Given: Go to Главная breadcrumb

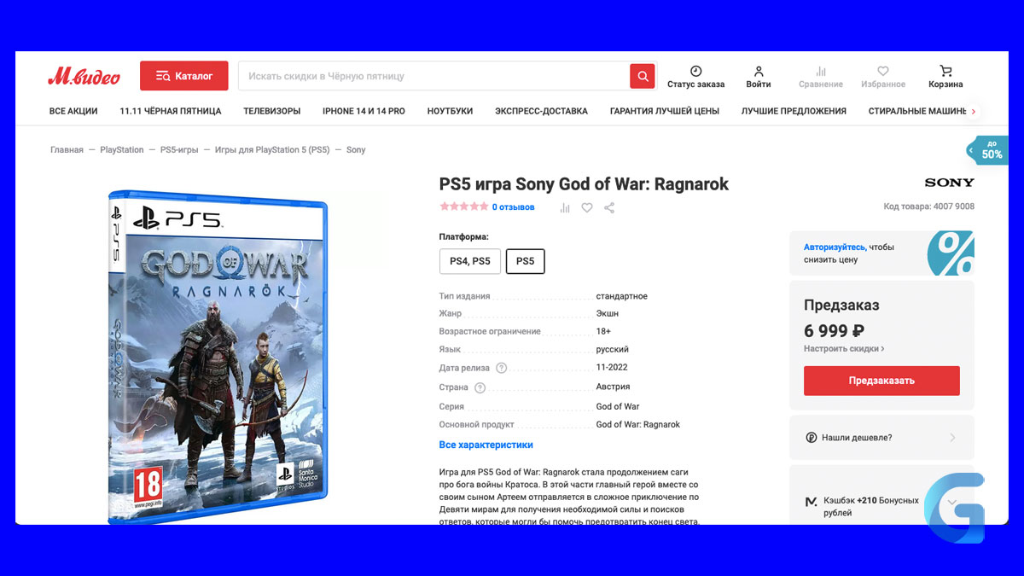Looking at the screenshot, I should (67, 149).
